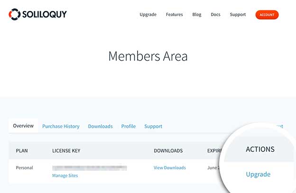Switch to the Purchase History tab
This screenshot has height=193, width=296.
[x=61, y=126]
